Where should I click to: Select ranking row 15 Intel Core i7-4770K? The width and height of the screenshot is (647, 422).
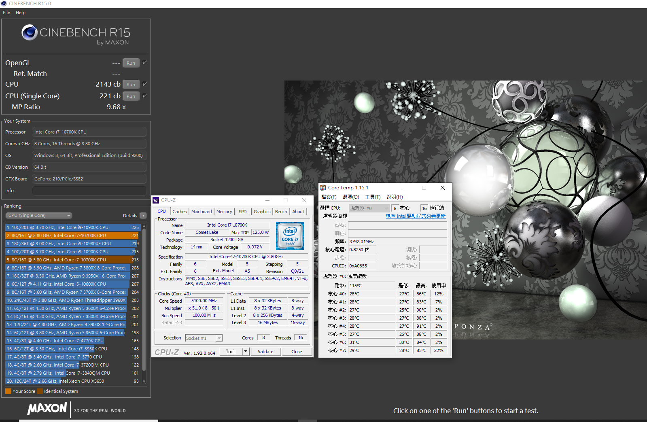click(73, 341)
